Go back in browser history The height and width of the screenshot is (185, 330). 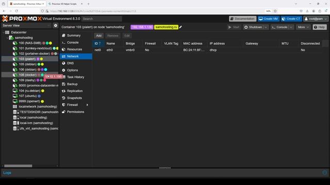[4, 11]
